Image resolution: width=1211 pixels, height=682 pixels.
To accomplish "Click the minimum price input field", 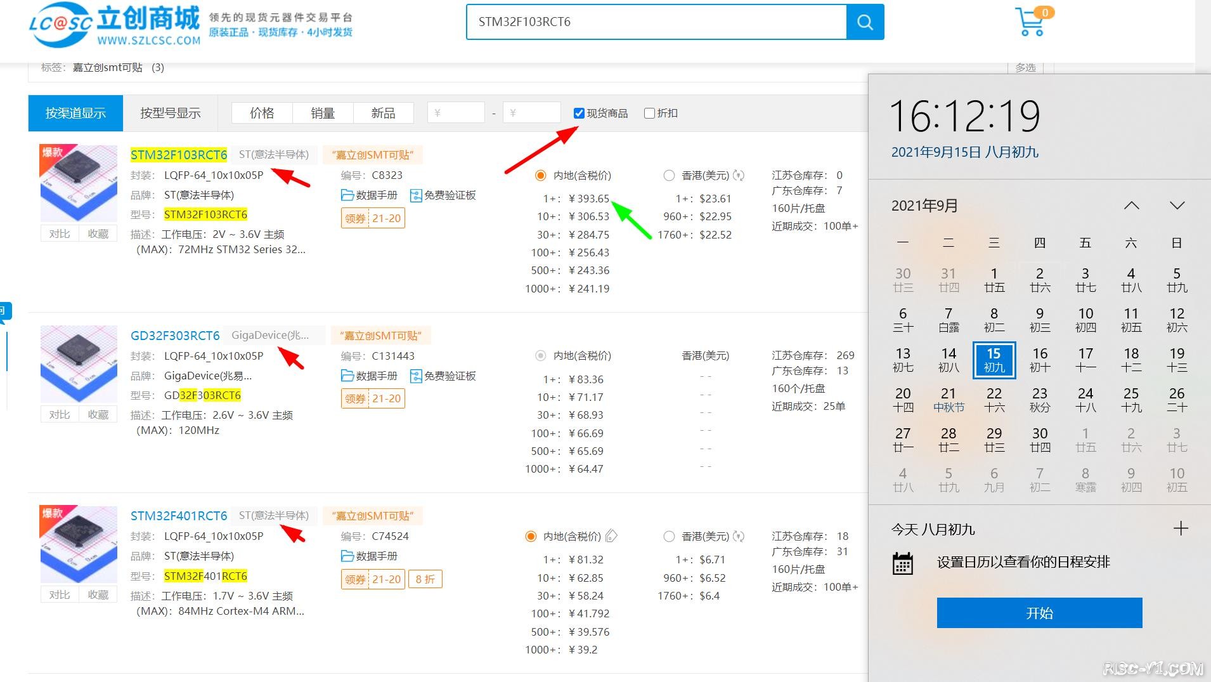I will click(x=456, y=113).
